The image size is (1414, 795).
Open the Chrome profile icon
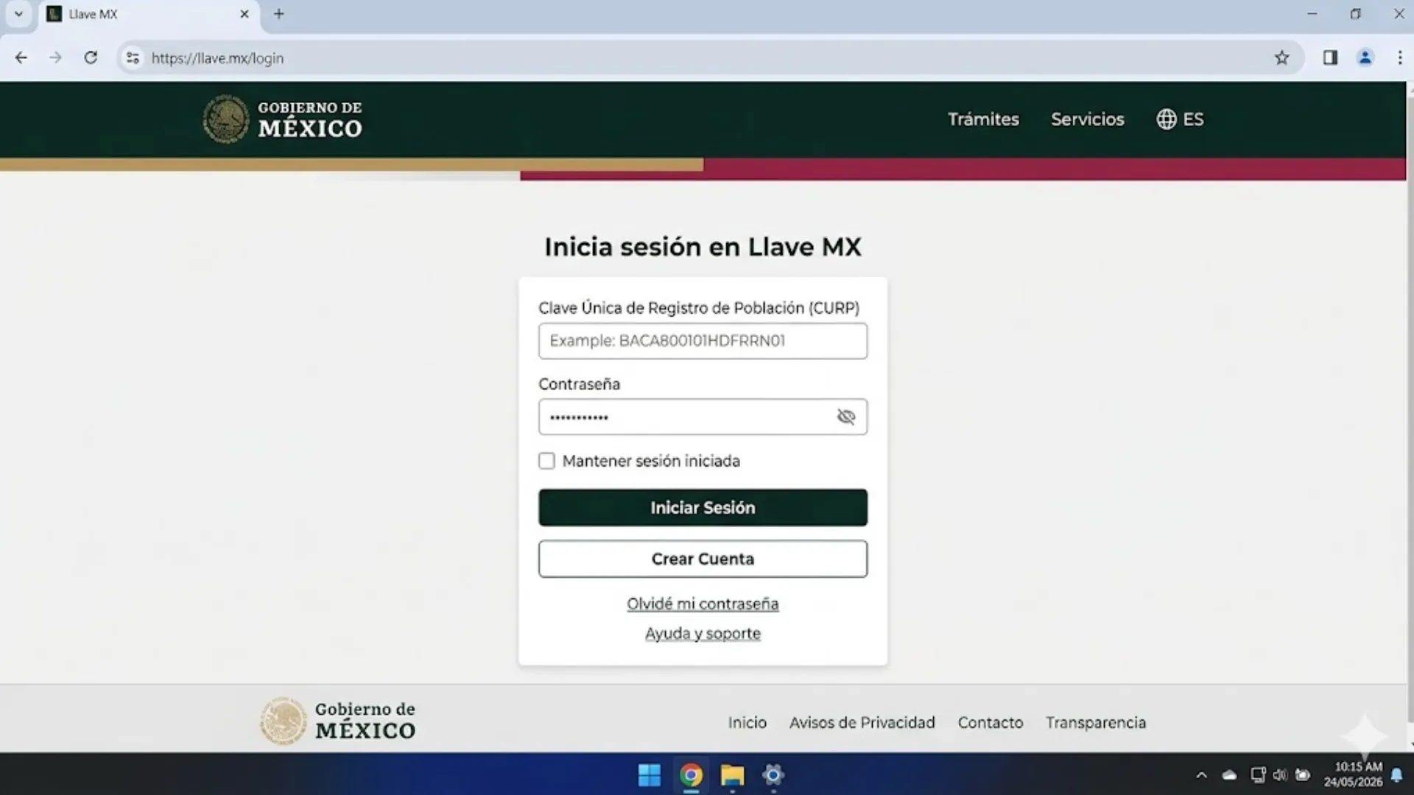pos(1365,57)
